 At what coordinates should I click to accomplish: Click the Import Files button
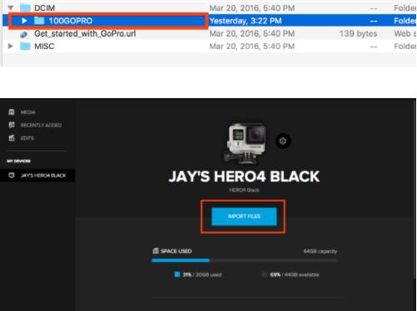pyautogui.click(x=244, y=216)
